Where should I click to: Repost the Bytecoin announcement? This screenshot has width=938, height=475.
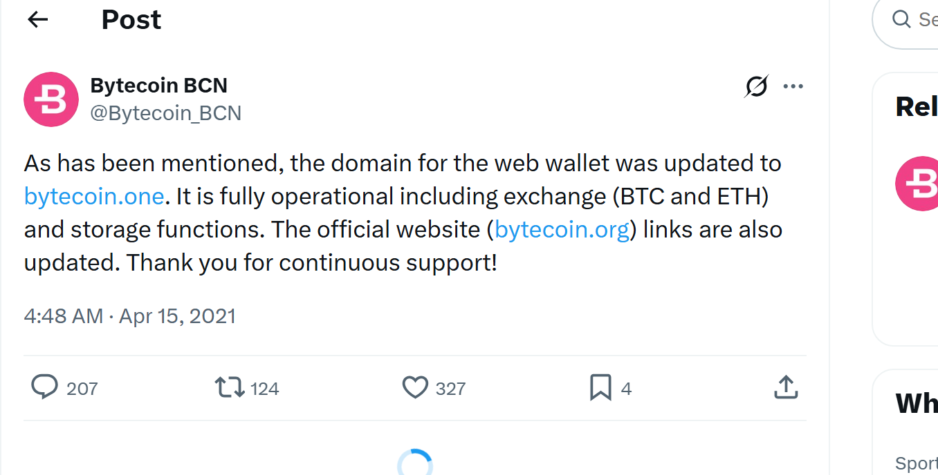231,388
